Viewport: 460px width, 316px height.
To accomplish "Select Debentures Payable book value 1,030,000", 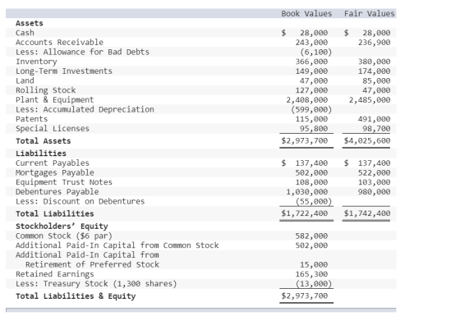I will 307,192.
